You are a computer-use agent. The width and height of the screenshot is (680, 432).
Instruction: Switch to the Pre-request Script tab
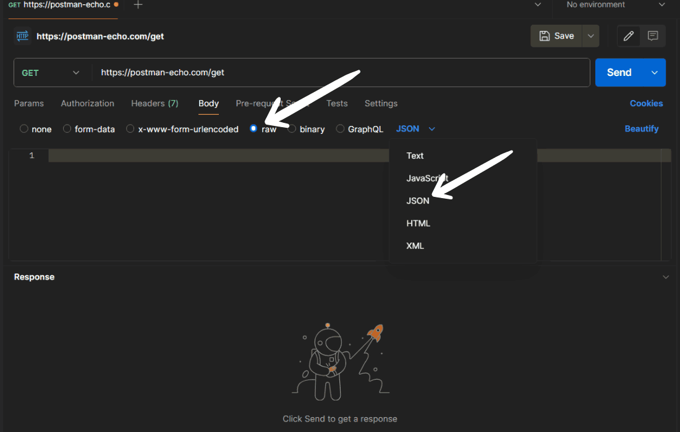tap(273, 104)
